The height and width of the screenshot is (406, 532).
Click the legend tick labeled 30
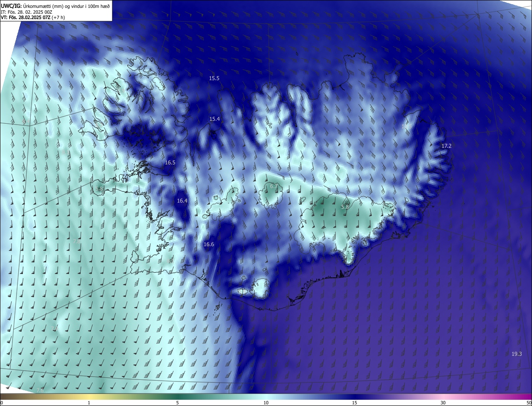(x=443, y=403)
